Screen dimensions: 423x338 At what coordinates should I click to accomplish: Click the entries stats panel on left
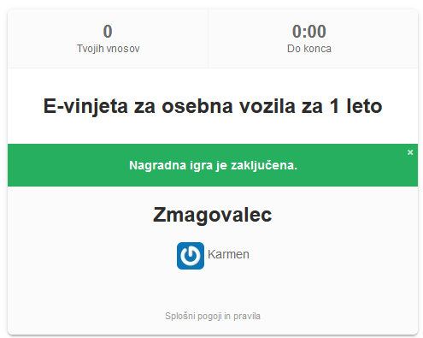point(108,39)
